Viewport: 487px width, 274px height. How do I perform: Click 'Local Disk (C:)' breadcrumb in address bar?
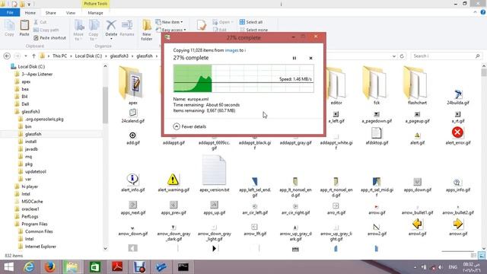(x=88, y=56)
